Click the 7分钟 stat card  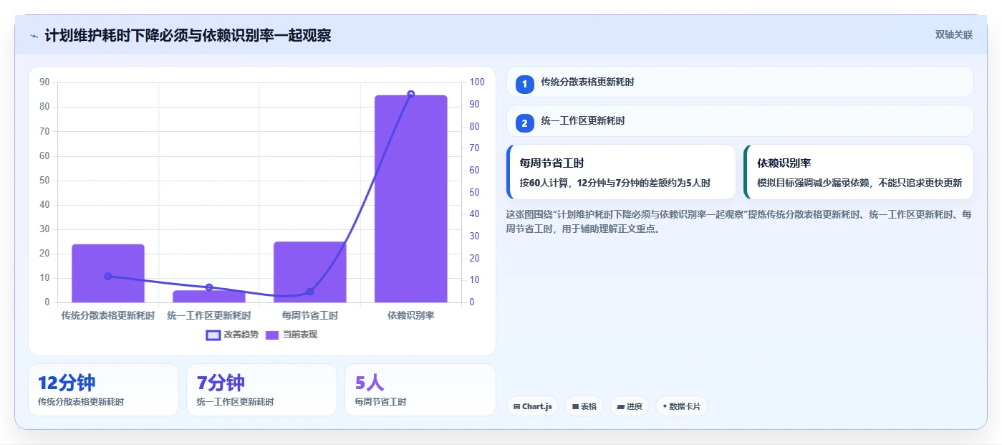[x=261, y=390]
